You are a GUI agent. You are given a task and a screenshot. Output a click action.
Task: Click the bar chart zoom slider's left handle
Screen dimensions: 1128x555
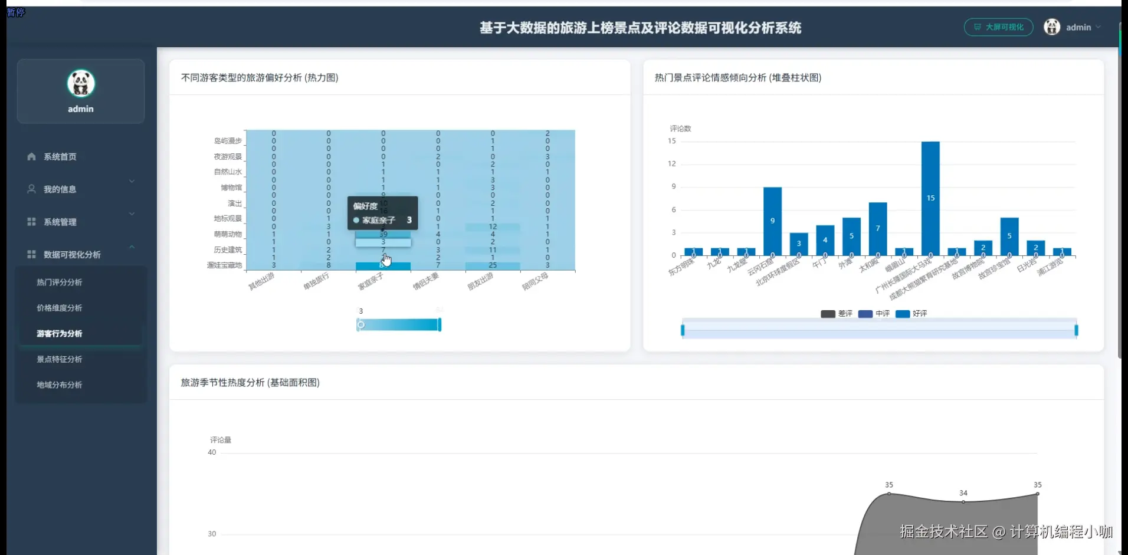click(x=683, y=330)
